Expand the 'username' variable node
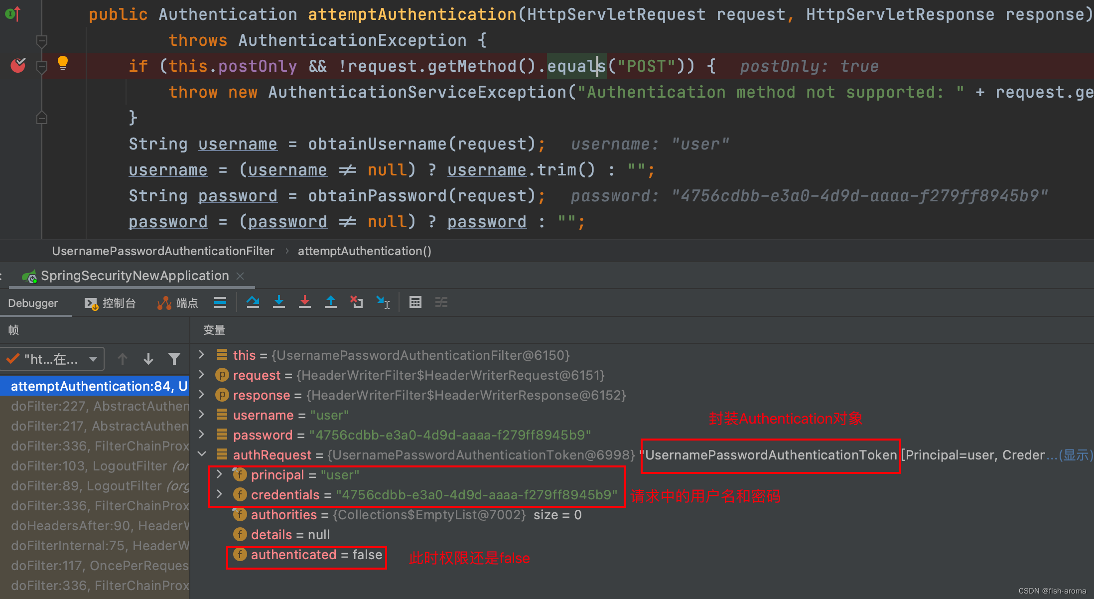Image resolution: width=1094 pixels, height=599 pixels. click(x=202, y=414)
